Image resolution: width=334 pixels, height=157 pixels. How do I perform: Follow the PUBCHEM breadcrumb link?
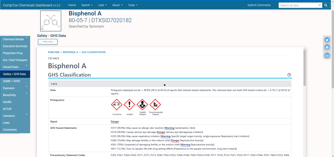[x=53, y=52]
